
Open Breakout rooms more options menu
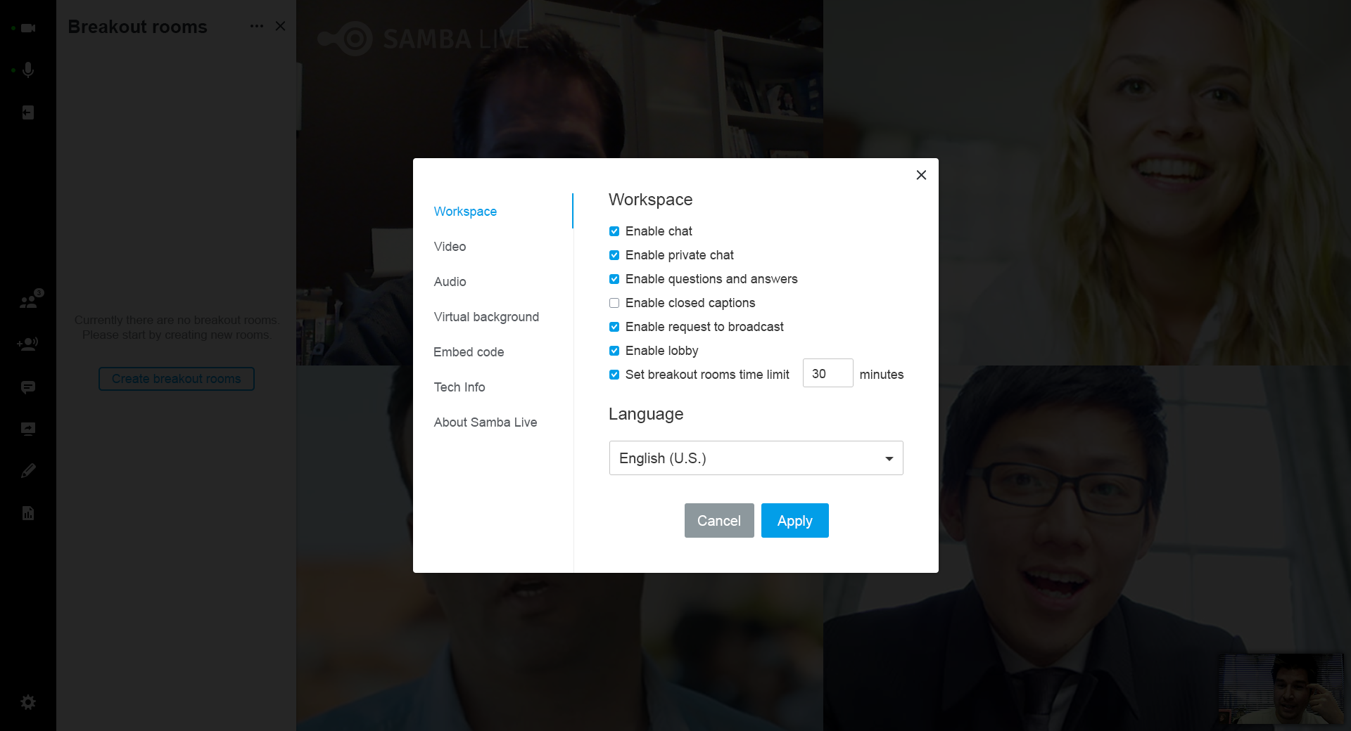[x=256, y=26]
